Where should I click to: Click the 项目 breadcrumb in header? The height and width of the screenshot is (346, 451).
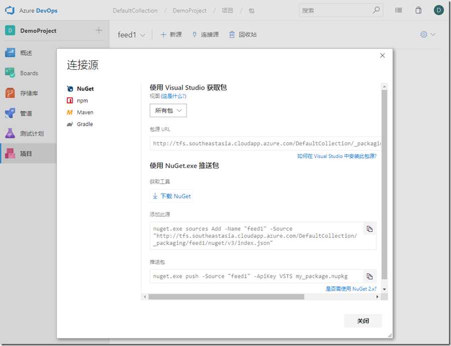[x=227, y=11]
